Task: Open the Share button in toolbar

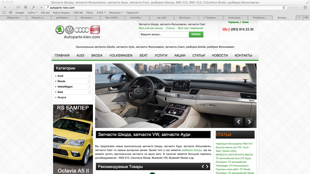Action: (x=18, y=8)
